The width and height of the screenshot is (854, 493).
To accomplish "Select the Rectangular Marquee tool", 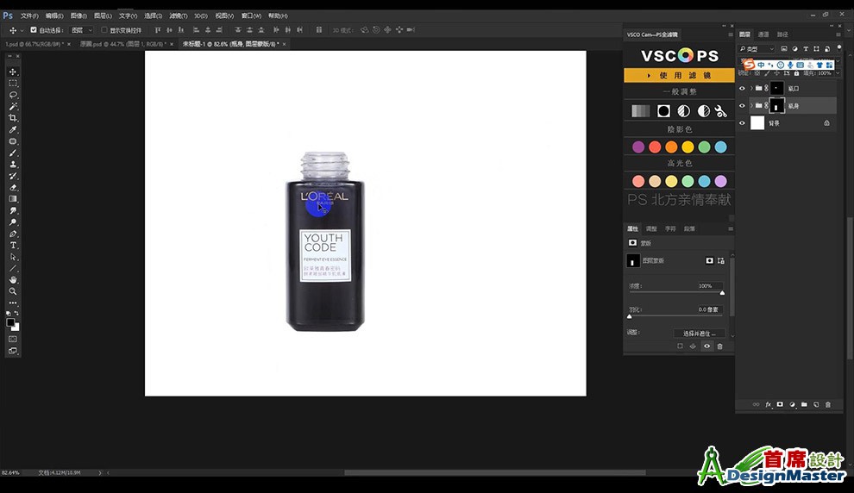I will coord(13,84).
